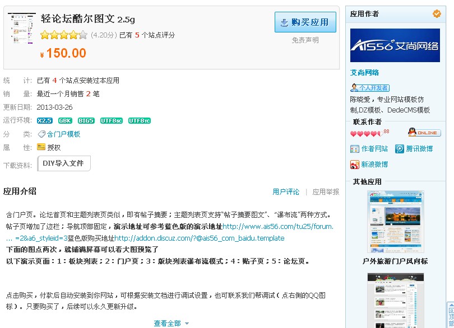Click the 授权 license icon

(41, 147)
